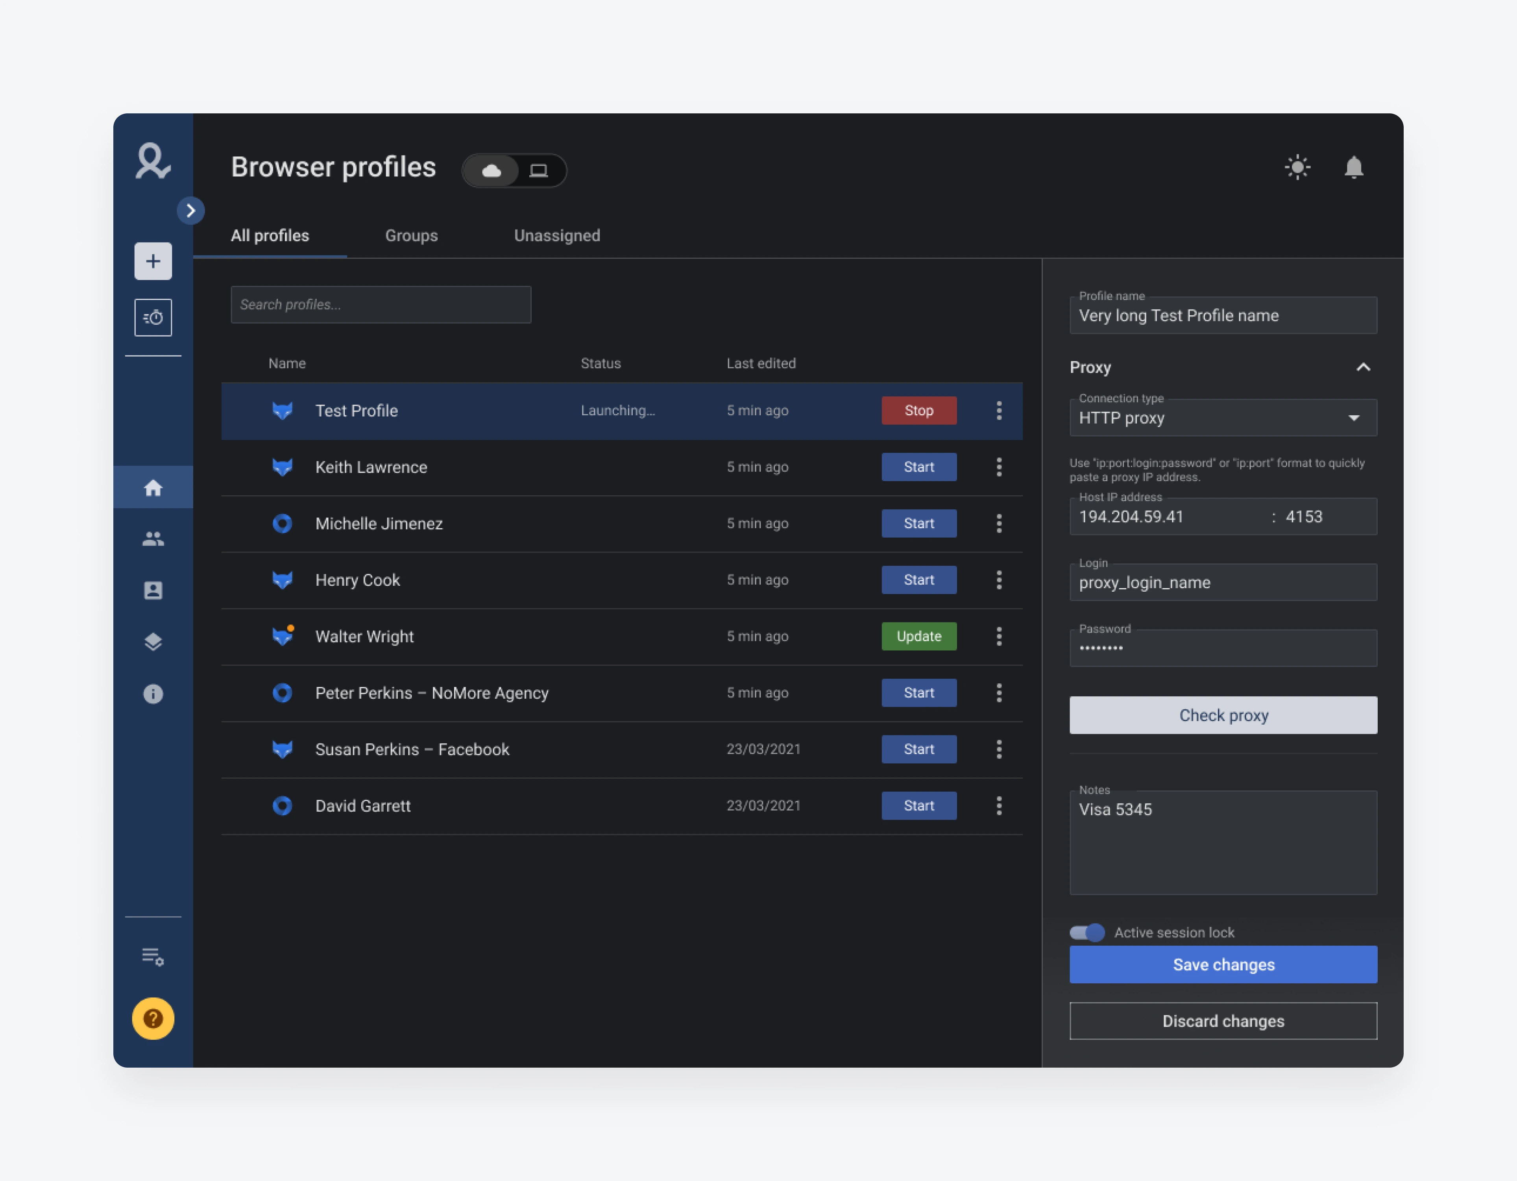Update the Walter Wright profile
Viewport: 1517px width, 1181px height.
pos(919,636)
